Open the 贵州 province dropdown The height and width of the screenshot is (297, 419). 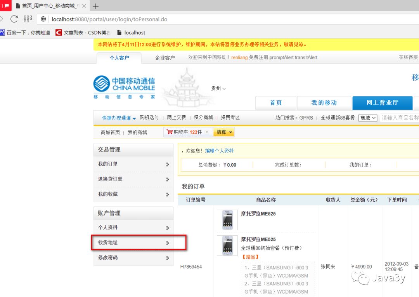tap(218, 89)
